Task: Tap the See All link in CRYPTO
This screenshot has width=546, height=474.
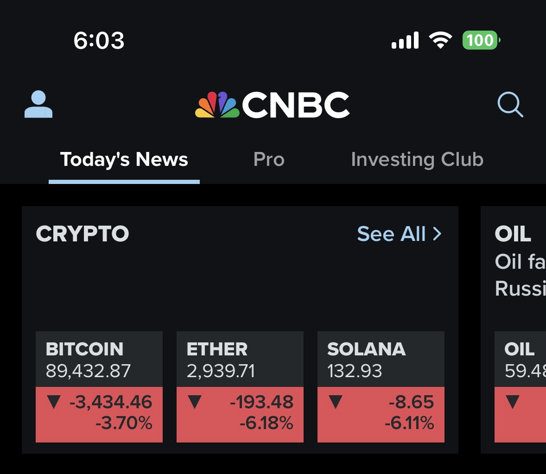Action: (x=392, y=234)
